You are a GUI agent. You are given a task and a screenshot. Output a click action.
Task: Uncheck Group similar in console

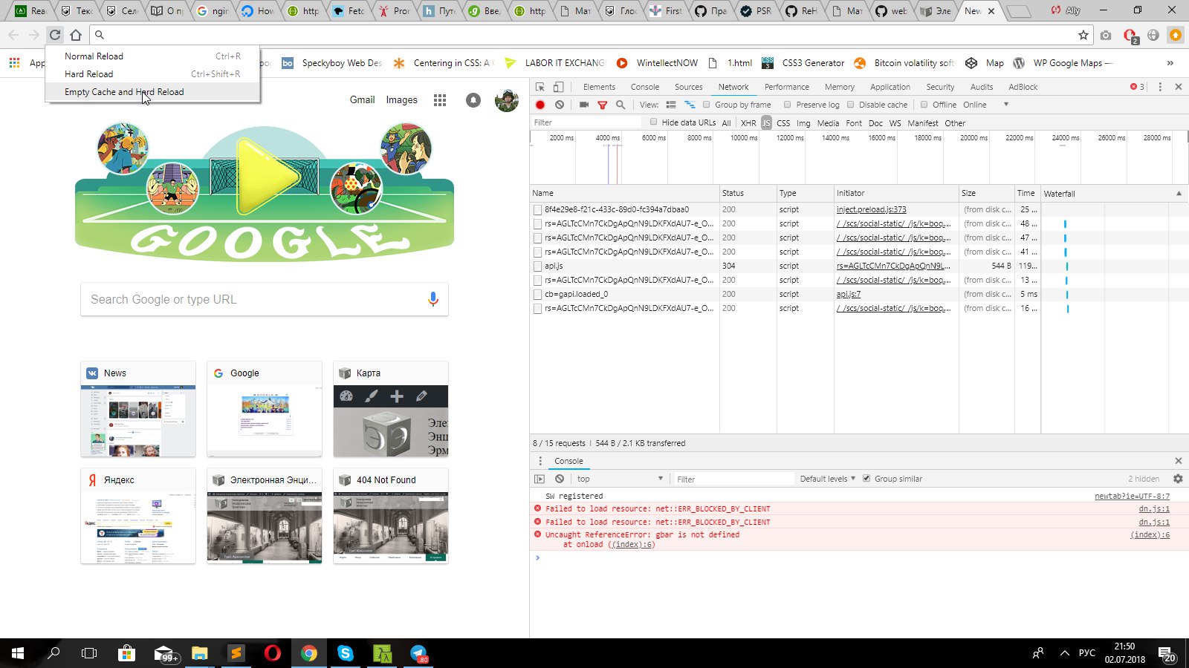[x=866, y=479]
